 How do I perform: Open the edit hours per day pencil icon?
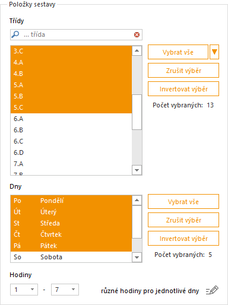tap(212, 290)
